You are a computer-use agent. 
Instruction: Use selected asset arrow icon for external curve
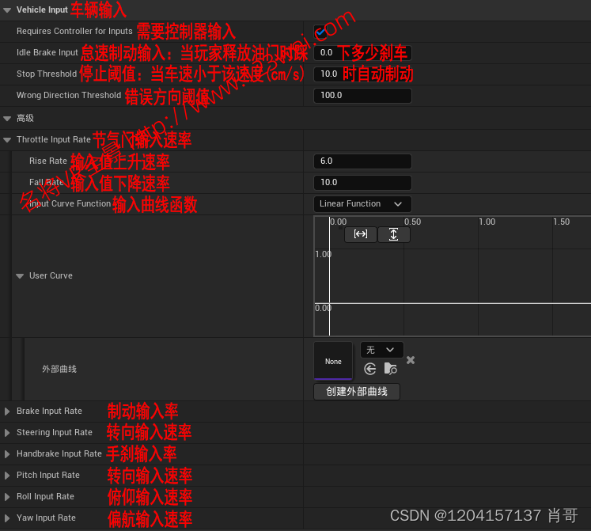tap(370, 369)
